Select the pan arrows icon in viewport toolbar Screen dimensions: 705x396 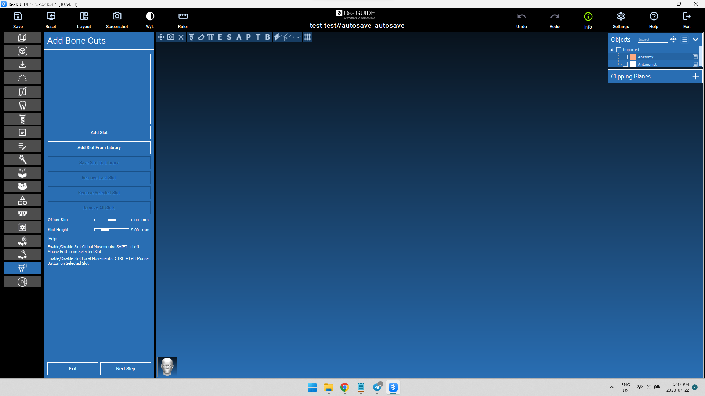(161, 37)
